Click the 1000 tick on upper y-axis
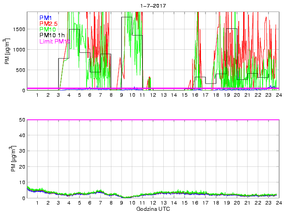284x213 pixels. click(x=18, y=50)
